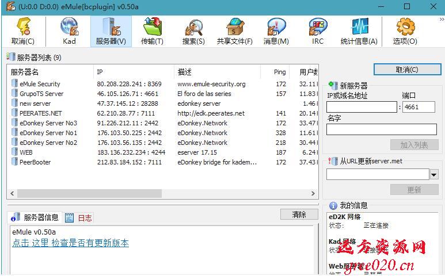Click the server icon beside PEERATES.NET
This screenshot has width=445, height=276.
(14, 113)
